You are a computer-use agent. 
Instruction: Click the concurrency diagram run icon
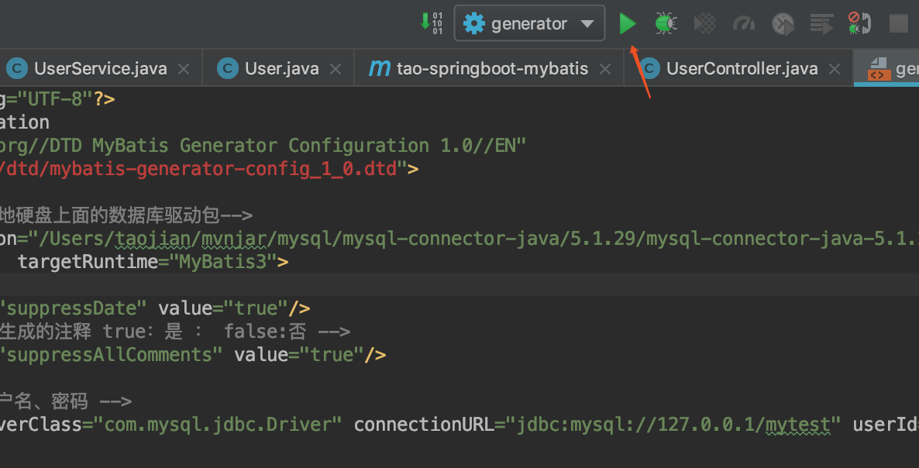[783, 24]
